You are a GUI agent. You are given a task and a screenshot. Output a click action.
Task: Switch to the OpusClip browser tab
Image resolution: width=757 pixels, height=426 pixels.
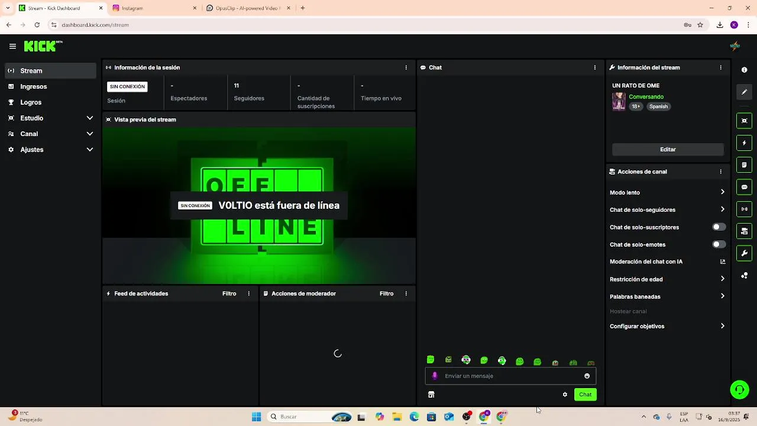click(248, 8)
